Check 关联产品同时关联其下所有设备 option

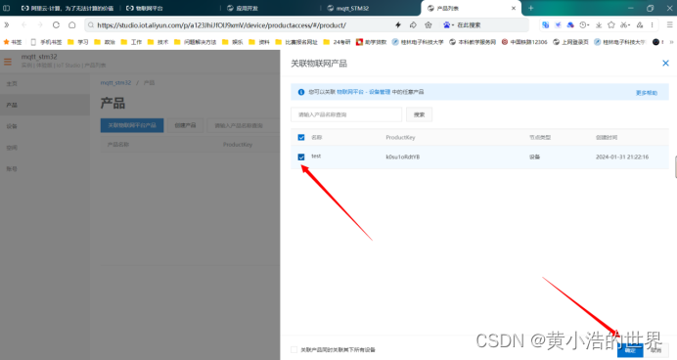pyautogui.click(x=294, y=349)
